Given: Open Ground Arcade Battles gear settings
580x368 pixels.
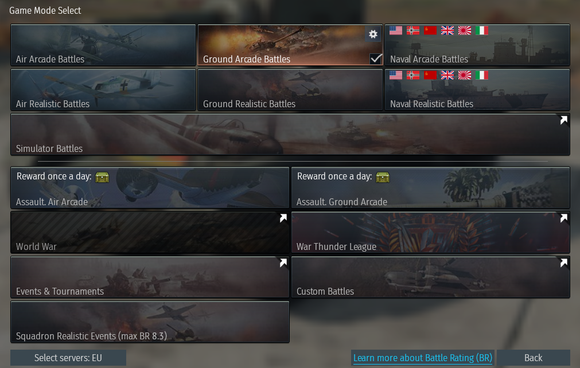Looking at the screenshot, I should (373, 34).
